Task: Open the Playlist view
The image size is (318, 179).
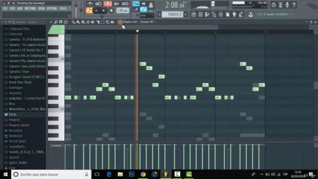Action: (193, 14)
